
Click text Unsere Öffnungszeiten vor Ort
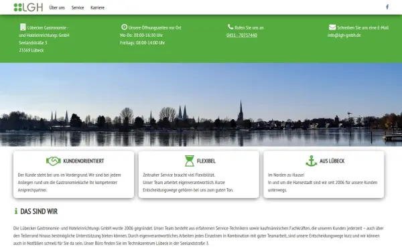point(155,27)
